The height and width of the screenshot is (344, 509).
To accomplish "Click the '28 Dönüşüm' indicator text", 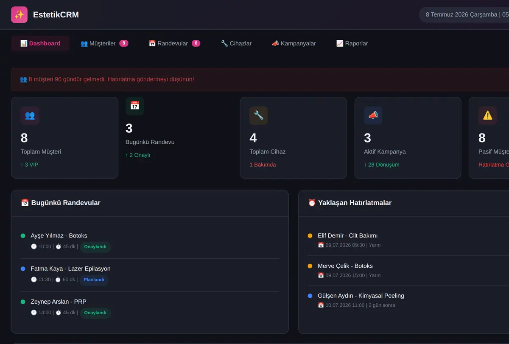I will [382, 165].
